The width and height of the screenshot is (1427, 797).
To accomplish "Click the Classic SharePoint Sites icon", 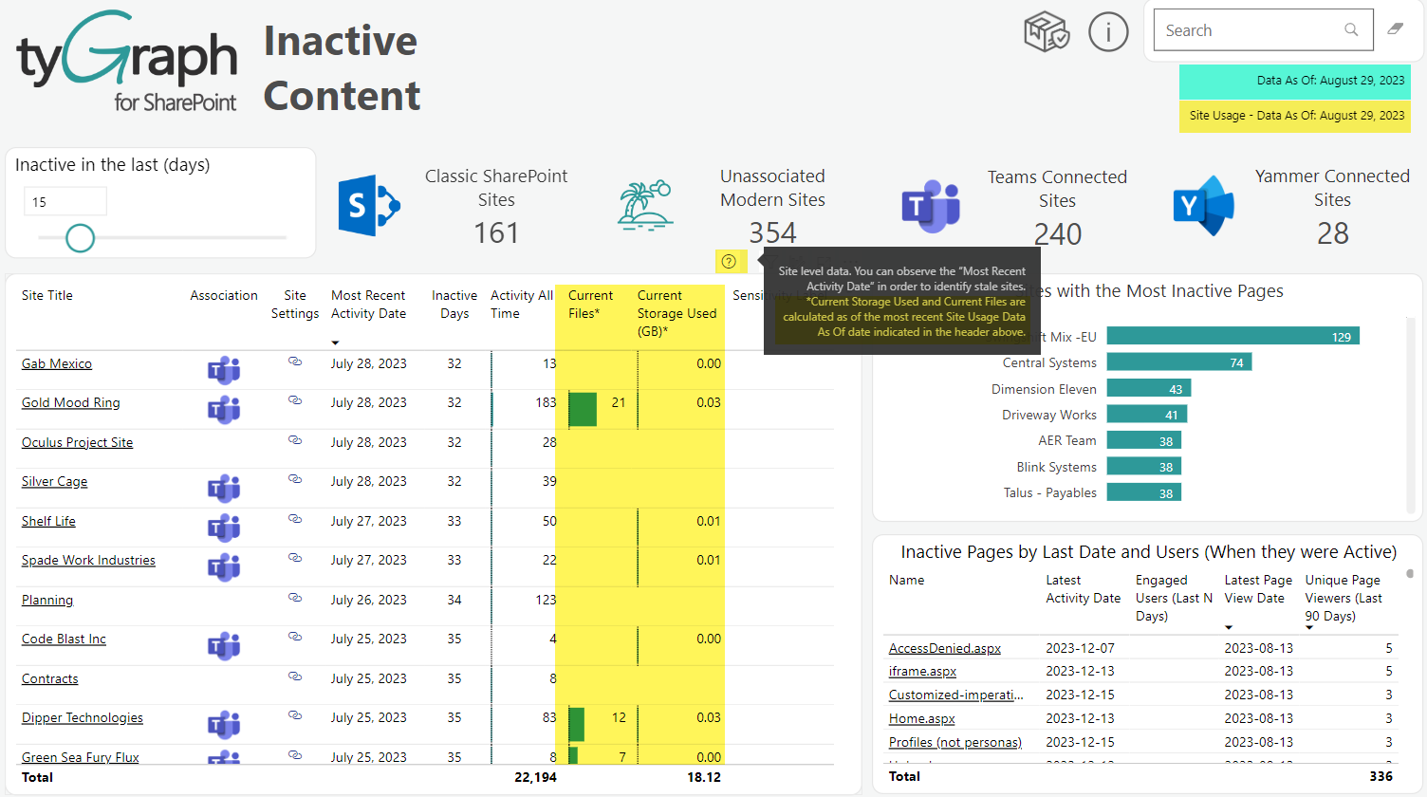I will 369,205.
